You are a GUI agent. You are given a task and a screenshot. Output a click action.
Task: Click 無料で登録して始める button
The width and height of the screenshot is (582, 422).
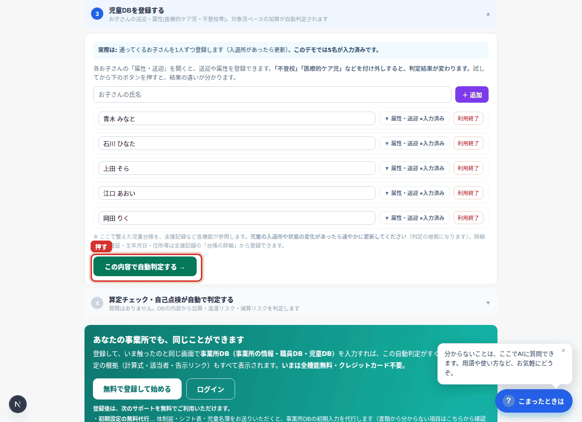[x=137, y=389]
